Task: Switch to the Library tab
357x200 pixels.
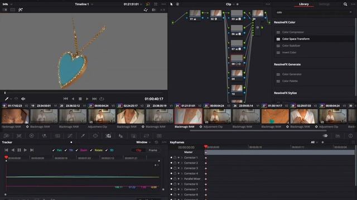Action: pos(303,4)
